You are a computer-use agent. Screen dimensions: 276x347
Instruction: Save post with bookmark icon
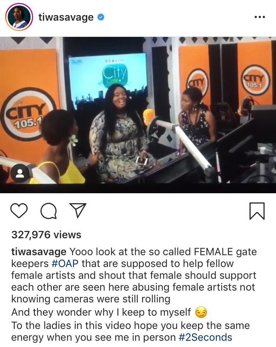pyautogui.click(x=257, y=211)
